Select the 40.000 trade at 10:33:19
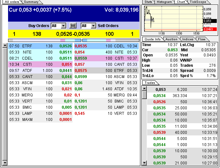This screenshot has height=168, width=220. point(182,133)
